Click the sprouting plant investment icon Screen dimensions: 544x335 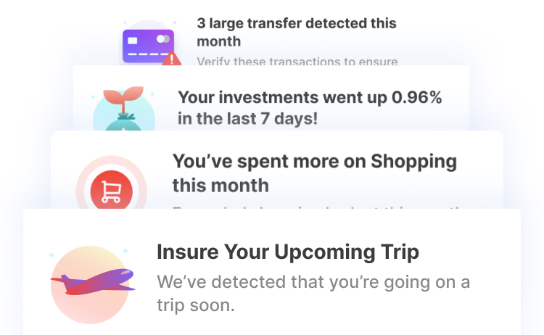123,99
